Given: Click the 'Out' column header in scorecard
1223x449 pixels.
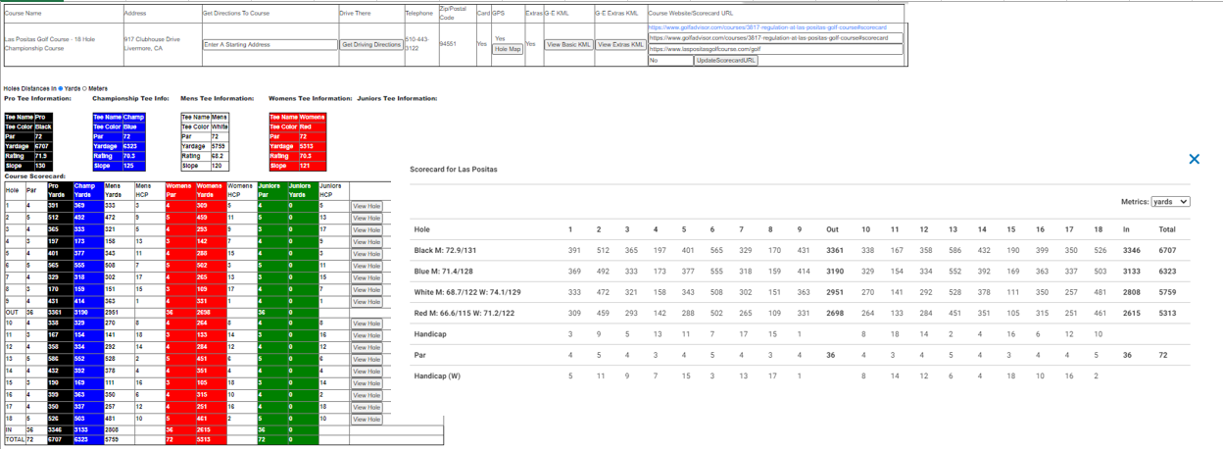Looking at the screenshot, I should 833,229.
